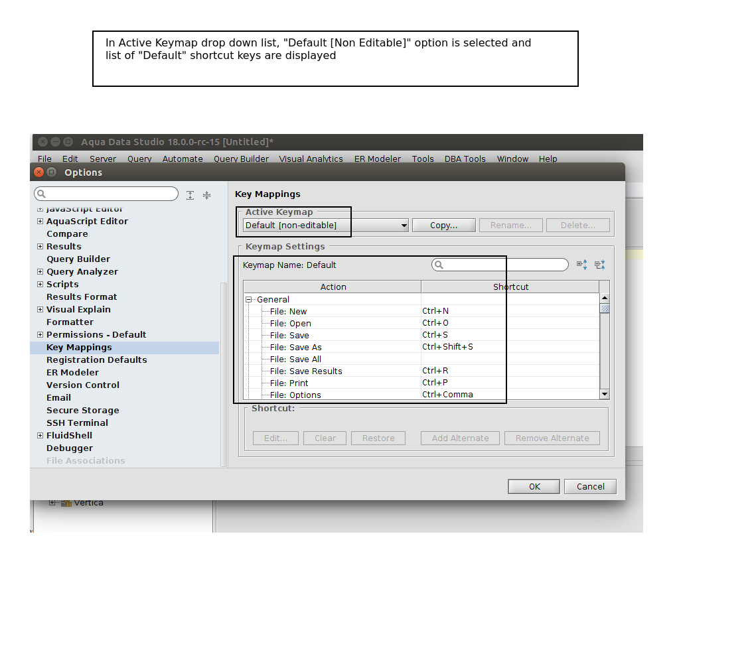The height and width of the screenshot is (658, 756).
Task: Click the shortcut Edit... button
Action: pos(275,438)
